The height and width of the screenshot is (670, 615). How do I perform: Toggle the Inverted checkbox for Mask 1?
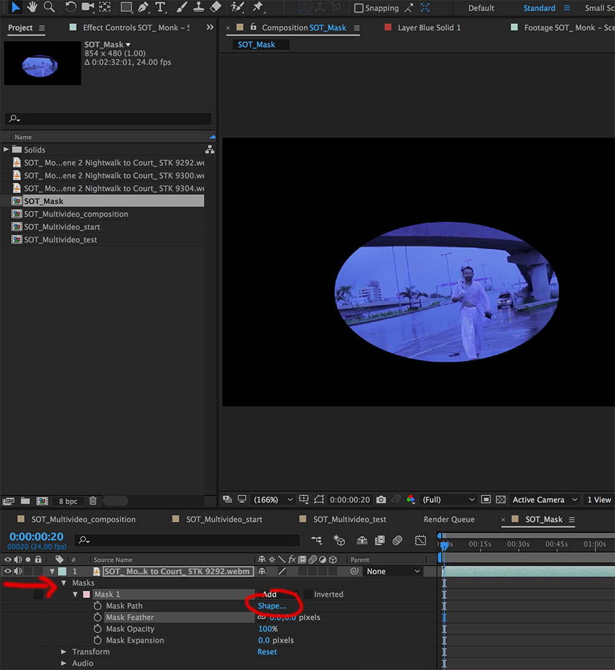pos(307,594)
